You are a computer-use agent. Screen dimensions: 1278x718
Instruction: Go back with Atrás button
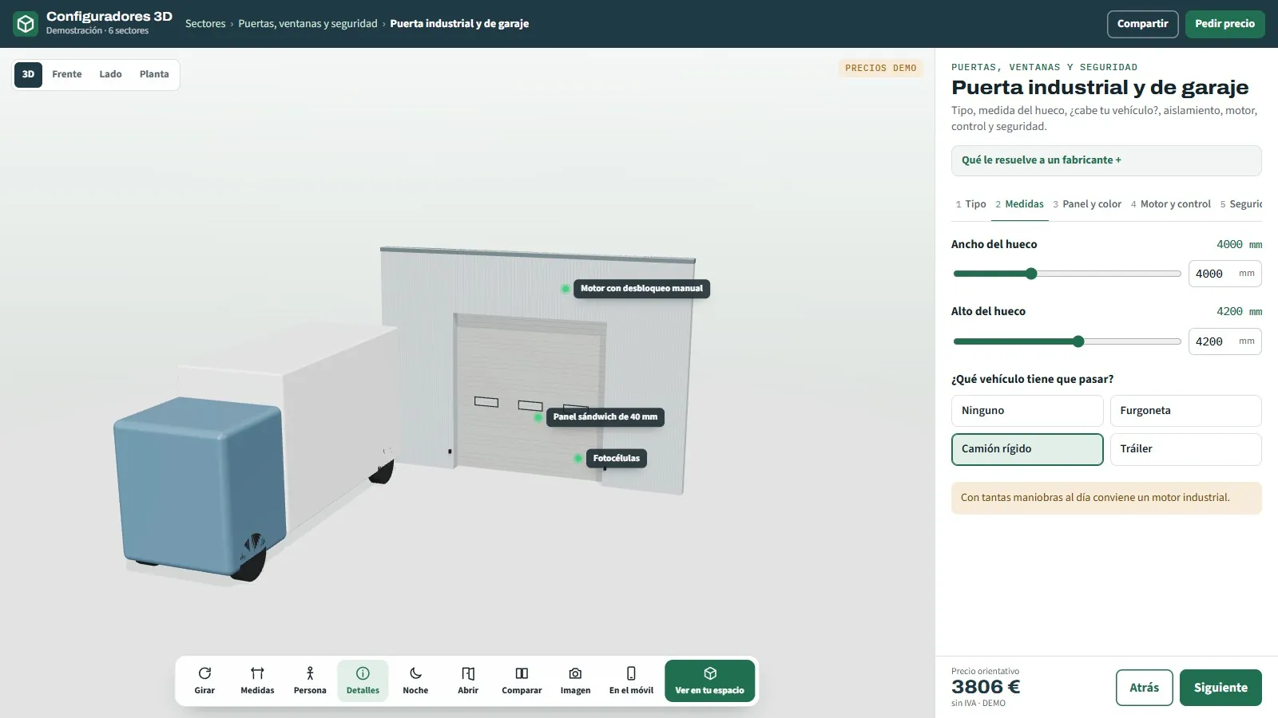(1144, 688)
